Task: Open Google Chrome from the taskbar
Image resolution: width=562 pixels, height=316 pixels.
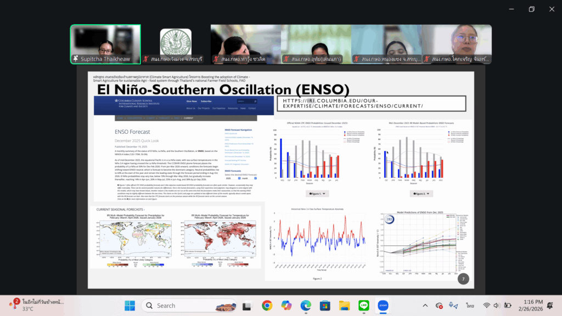Action: [267, 306]
